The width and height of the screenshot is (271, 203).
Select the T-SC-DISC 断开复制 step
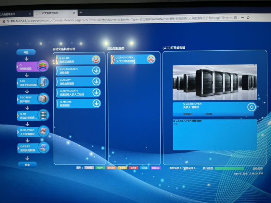[x=33, y=99]
